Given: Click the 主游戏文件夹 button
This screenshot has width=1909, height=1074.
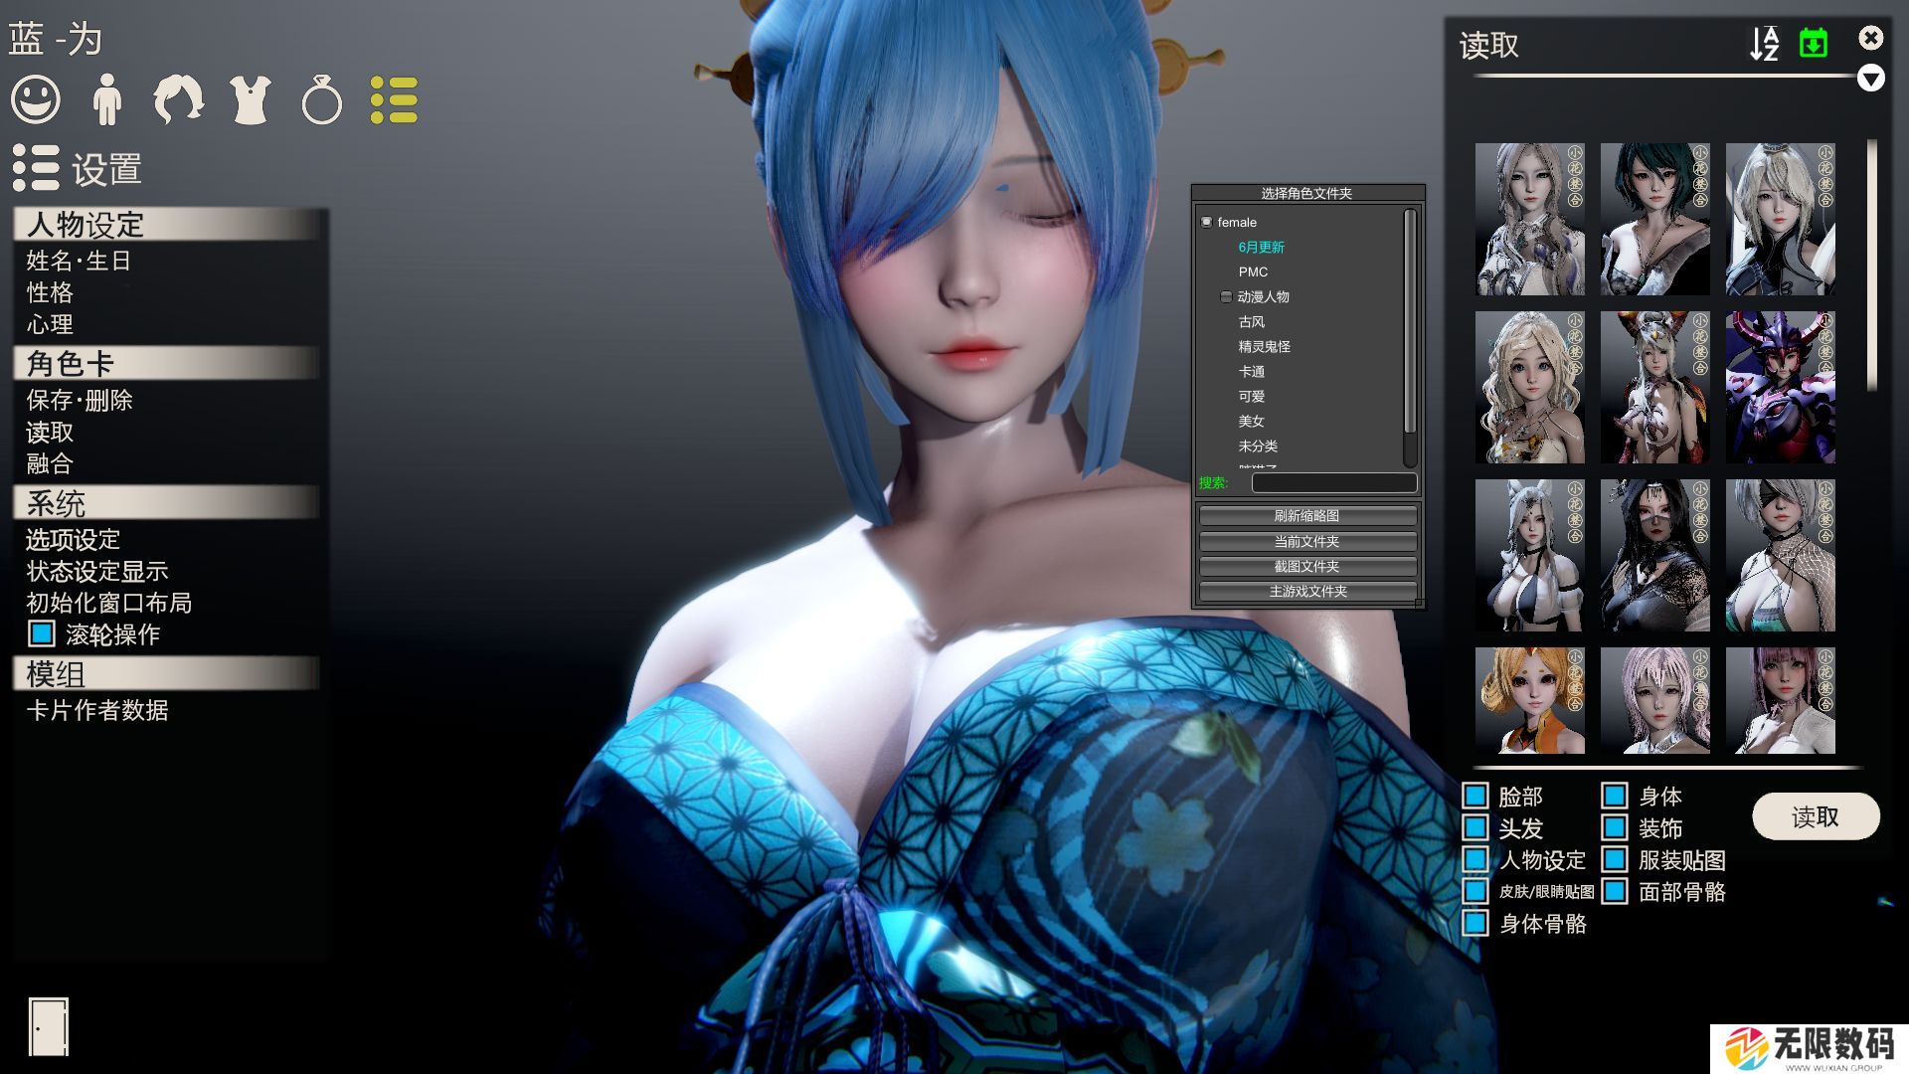Looking at the screenshot, I should click(x=1307, y=591).
